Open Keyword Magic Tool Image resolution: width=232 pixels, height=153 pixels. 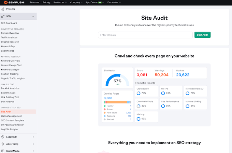tap(11, 65)
